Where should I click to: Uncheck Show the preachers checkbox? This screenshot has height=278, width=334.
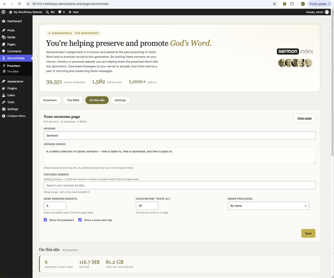pyautogui.click(x=45, y=220)
